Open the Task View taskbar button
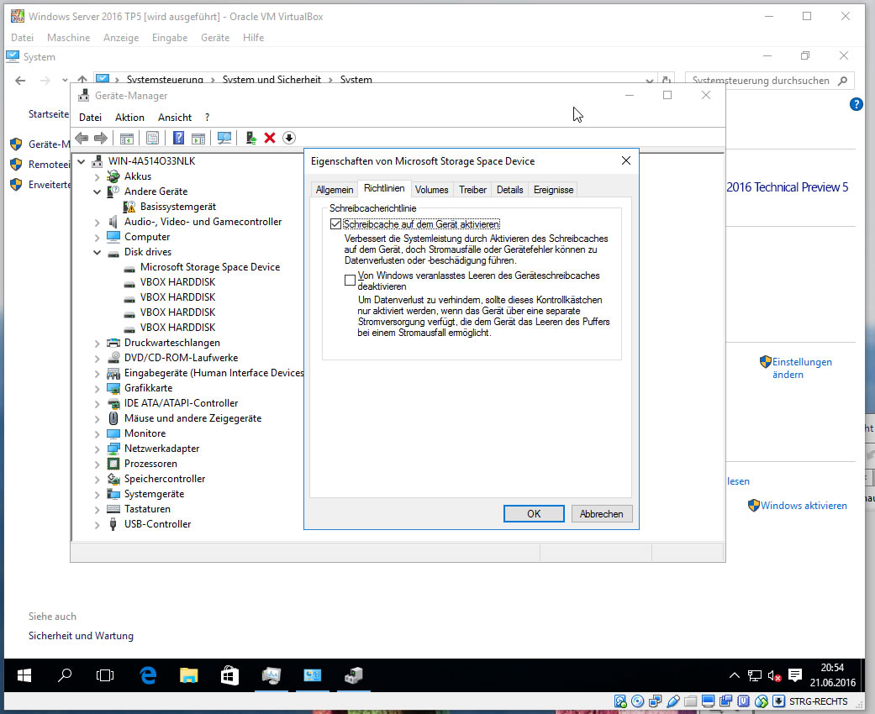This screenshot has height=714, width=875. point(105,675)
